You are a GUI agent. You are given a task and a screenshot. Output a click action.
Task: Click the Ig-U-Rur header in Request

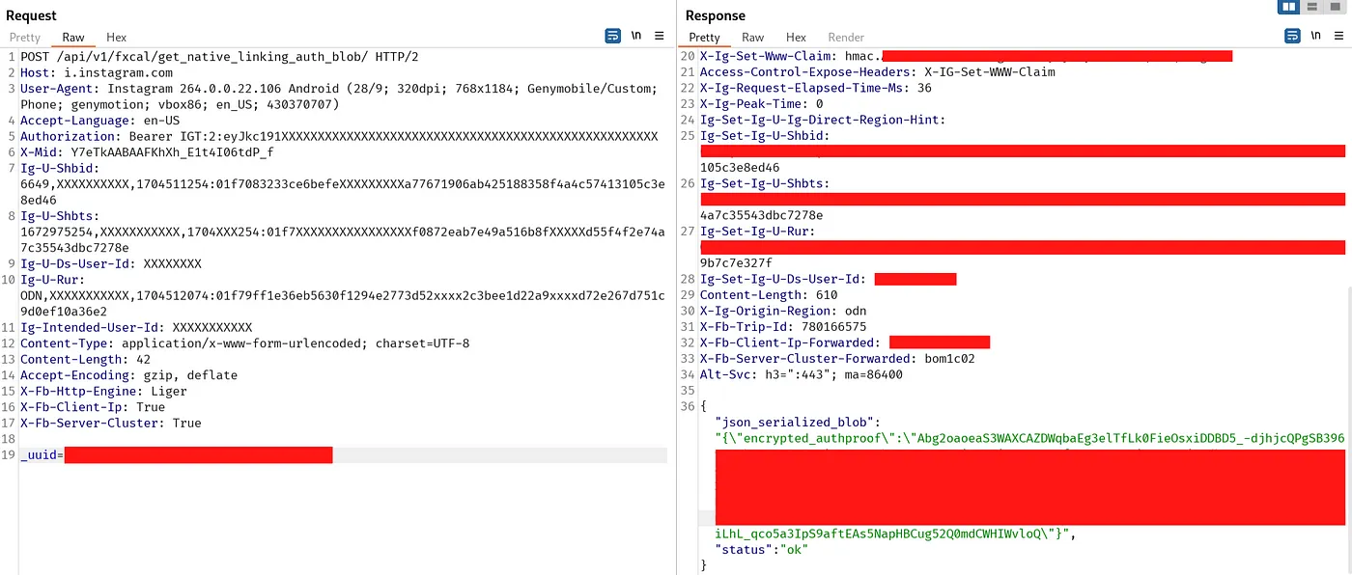[343, 295]
